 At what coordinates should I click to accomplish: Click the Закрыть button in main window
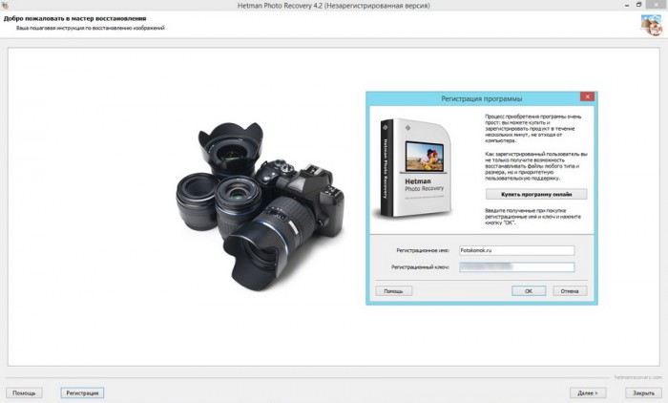pos(643,392)
